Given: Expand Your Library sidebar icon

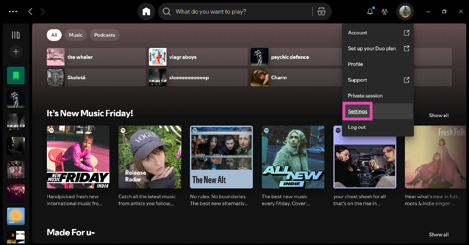Looking at the screenshot, I should point(16,35).
